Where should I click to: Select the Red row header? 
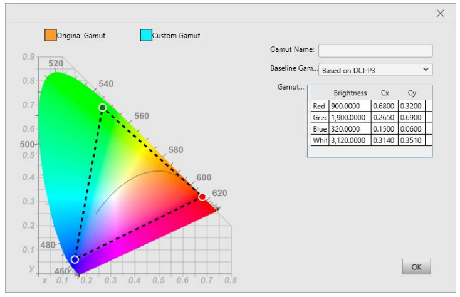coord(320,106)
